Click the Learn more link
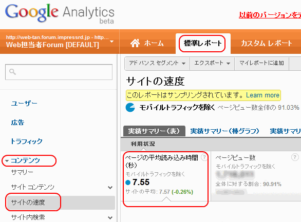The width and height of the screenshot is (301, 222). 262,95
